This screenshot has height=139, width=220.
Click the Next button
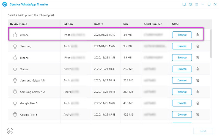pyautogui.click(x=203, y=131)
